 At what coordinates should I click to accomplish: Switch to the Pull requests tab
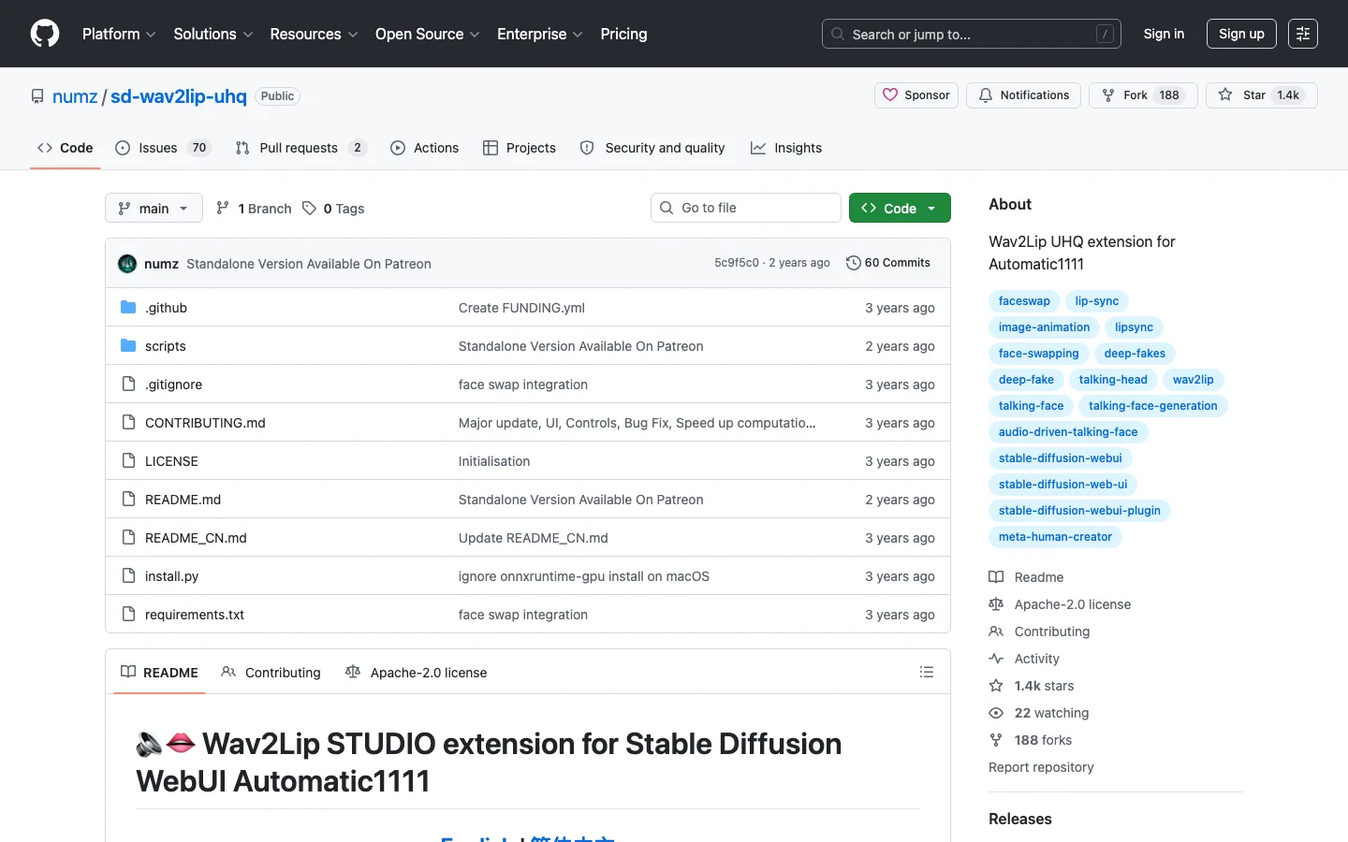(300, 148)
